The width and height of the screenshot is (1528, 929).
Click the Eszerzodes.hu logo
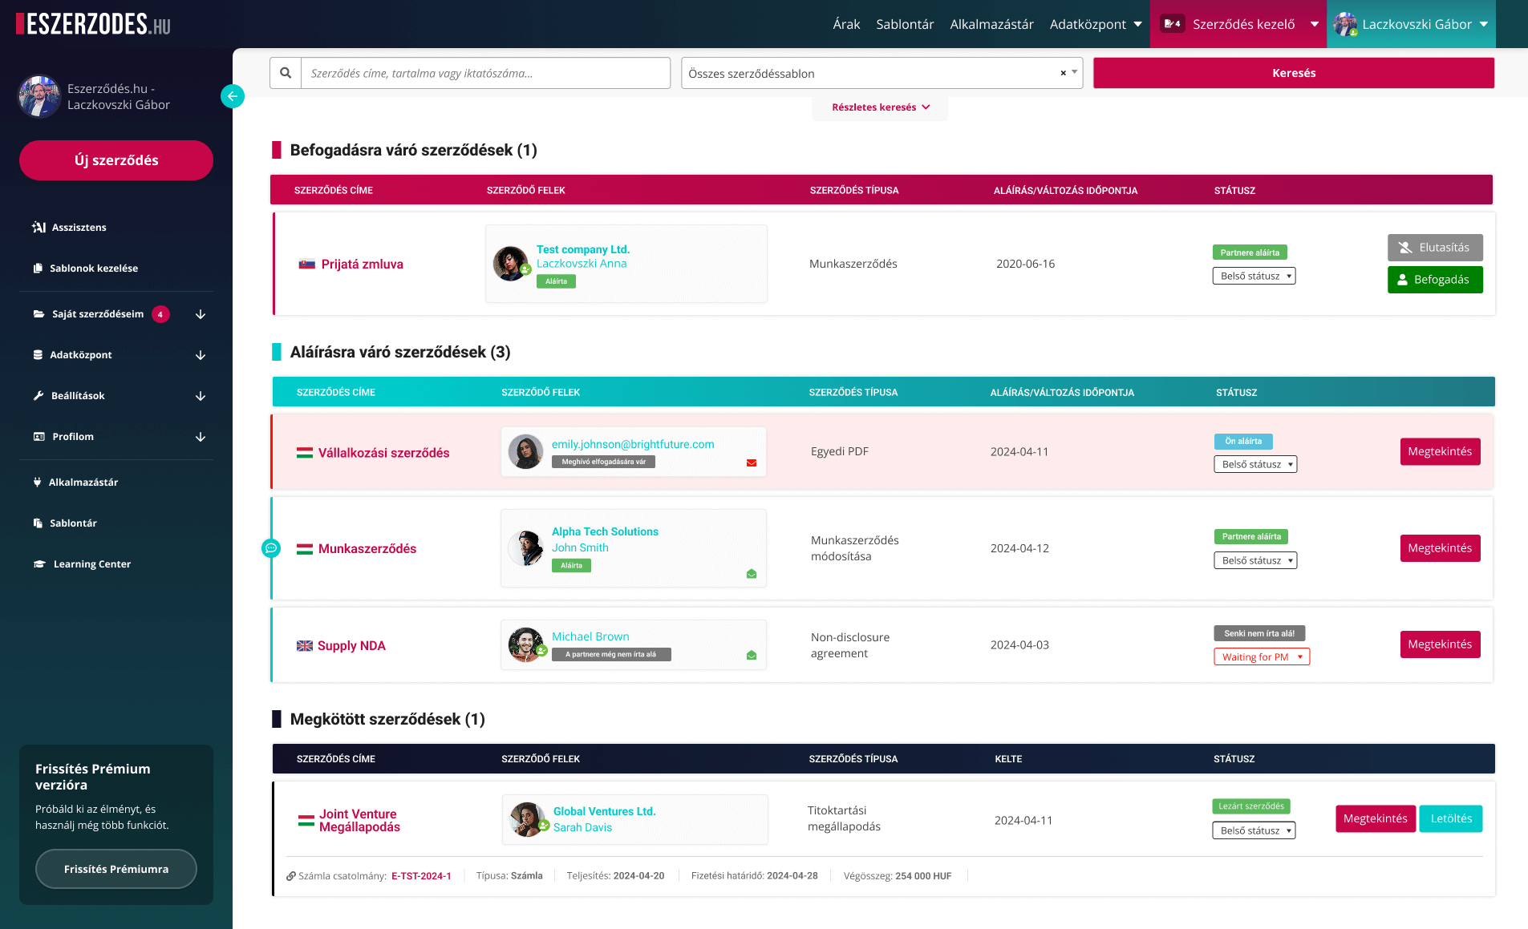[94, 24]
